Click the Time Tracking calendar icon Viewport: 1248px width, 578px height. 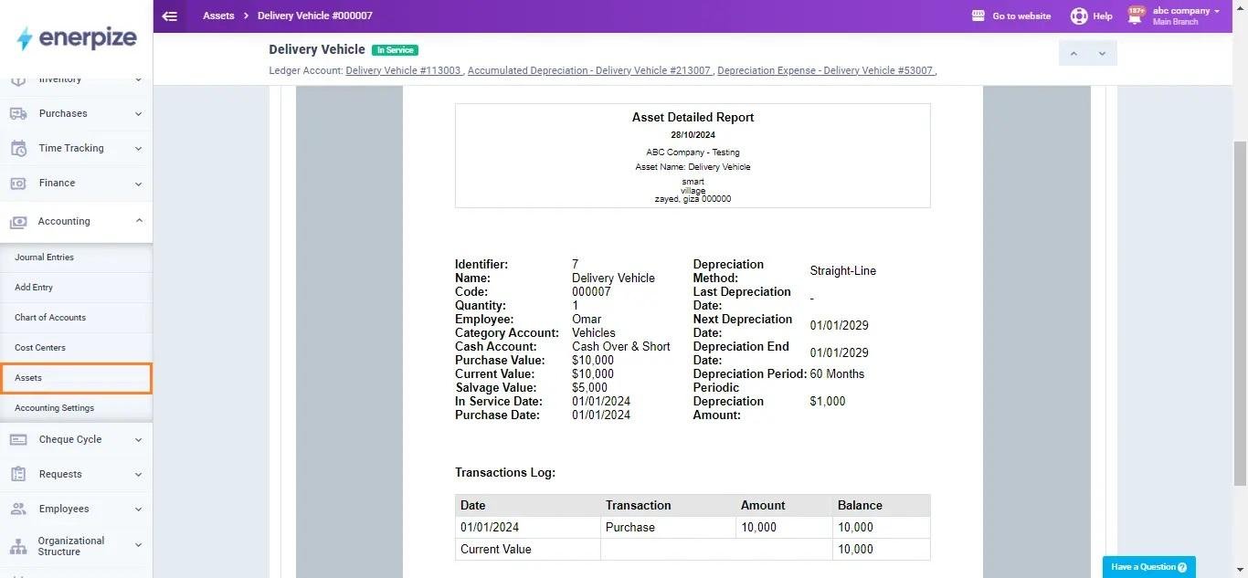point(18,149)
